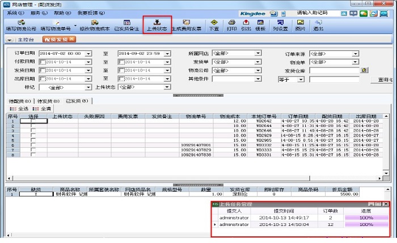Image resolution: width=397 pixels, height=243 pixels.
Task: Tick the checkbox in table row 2
Action: pyautogui.click(x=32, y=126)
